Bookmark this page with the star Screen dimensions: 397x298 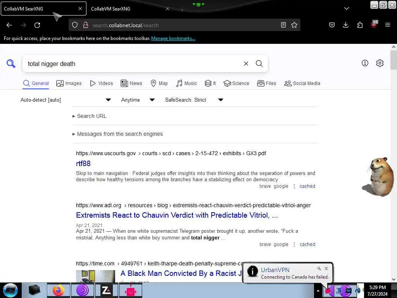coord(294,25)
